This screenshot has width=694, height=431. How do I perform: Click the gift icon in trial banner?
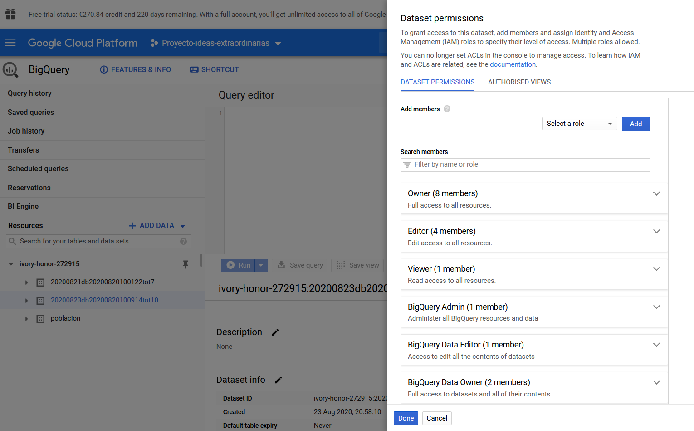click(x=10, y=14)
